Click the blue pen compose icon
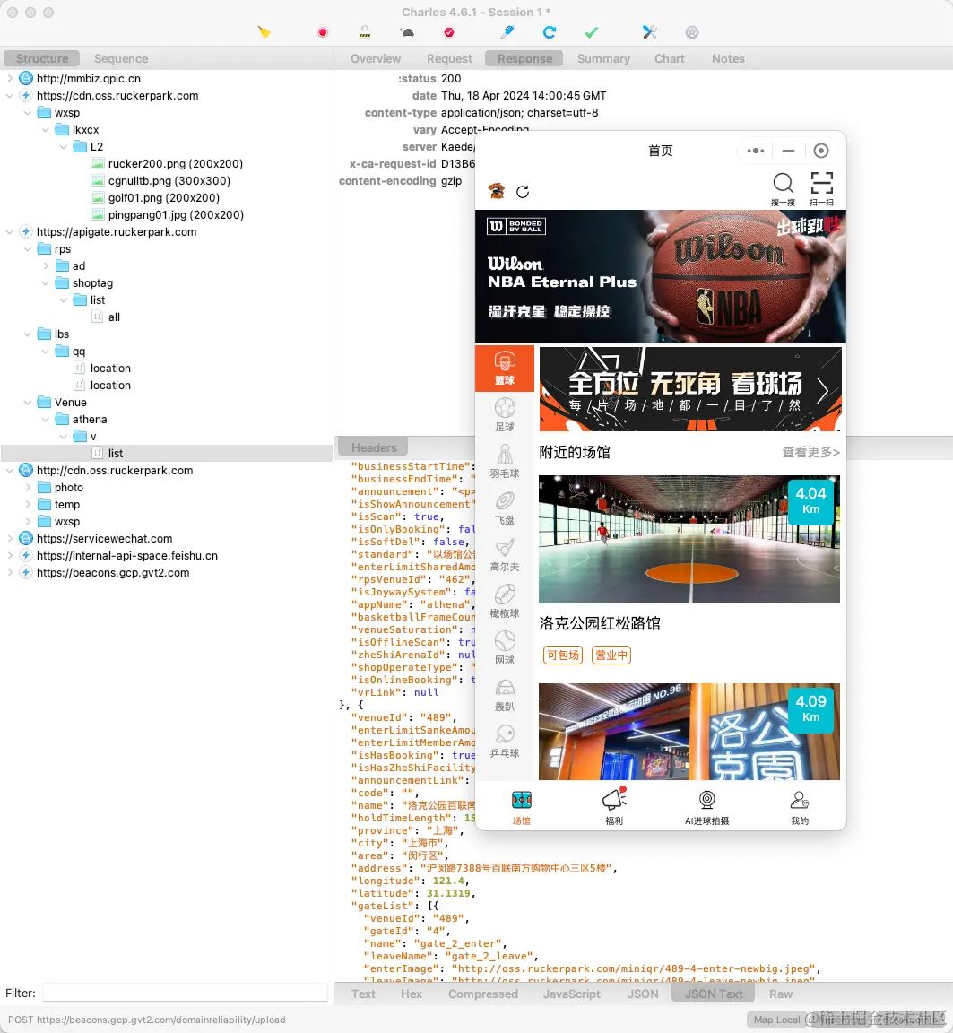Screen dimensions: 953x1033 coord(507,32)
